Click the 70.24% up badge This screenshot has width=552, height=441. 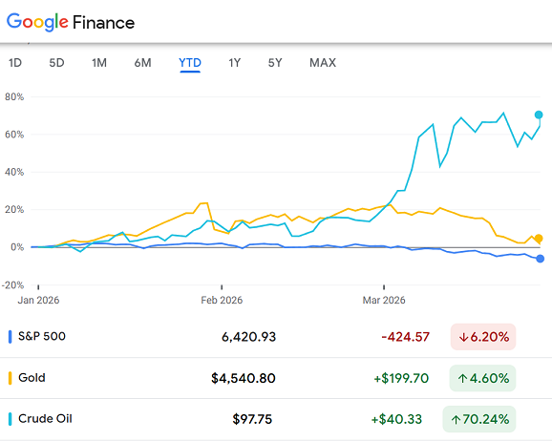479,419
